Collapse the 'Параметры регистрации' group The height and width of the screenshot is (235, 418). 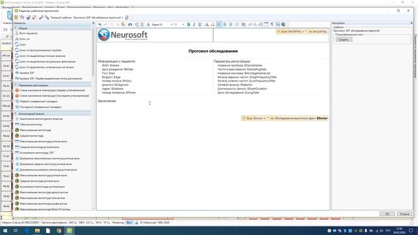(x=16, y=85)
